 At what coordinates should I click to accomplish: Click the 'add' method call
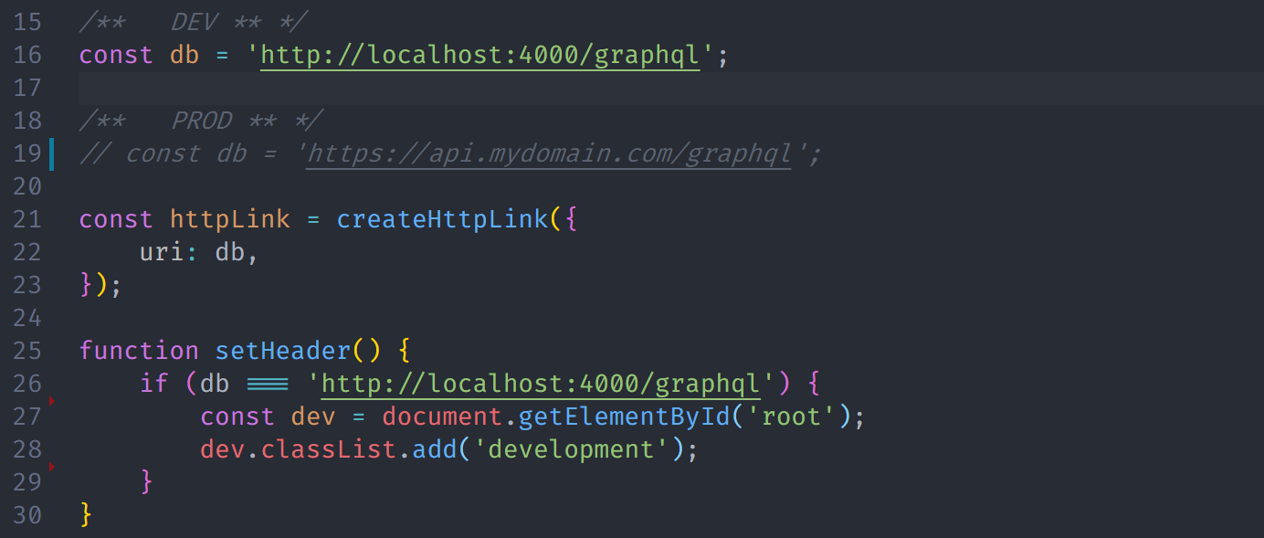point(435,449)
